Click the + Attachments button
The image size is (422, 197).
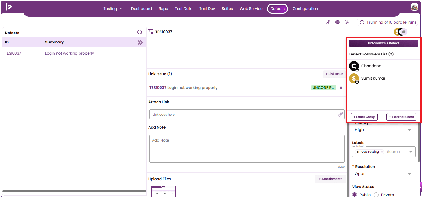330,179
